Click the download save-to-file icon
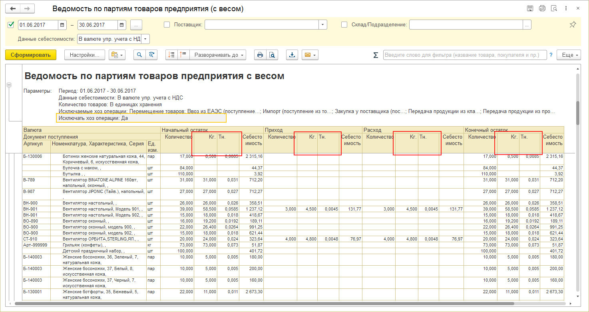The height and width of the screenshot is (312, 589). coord(292,55)
